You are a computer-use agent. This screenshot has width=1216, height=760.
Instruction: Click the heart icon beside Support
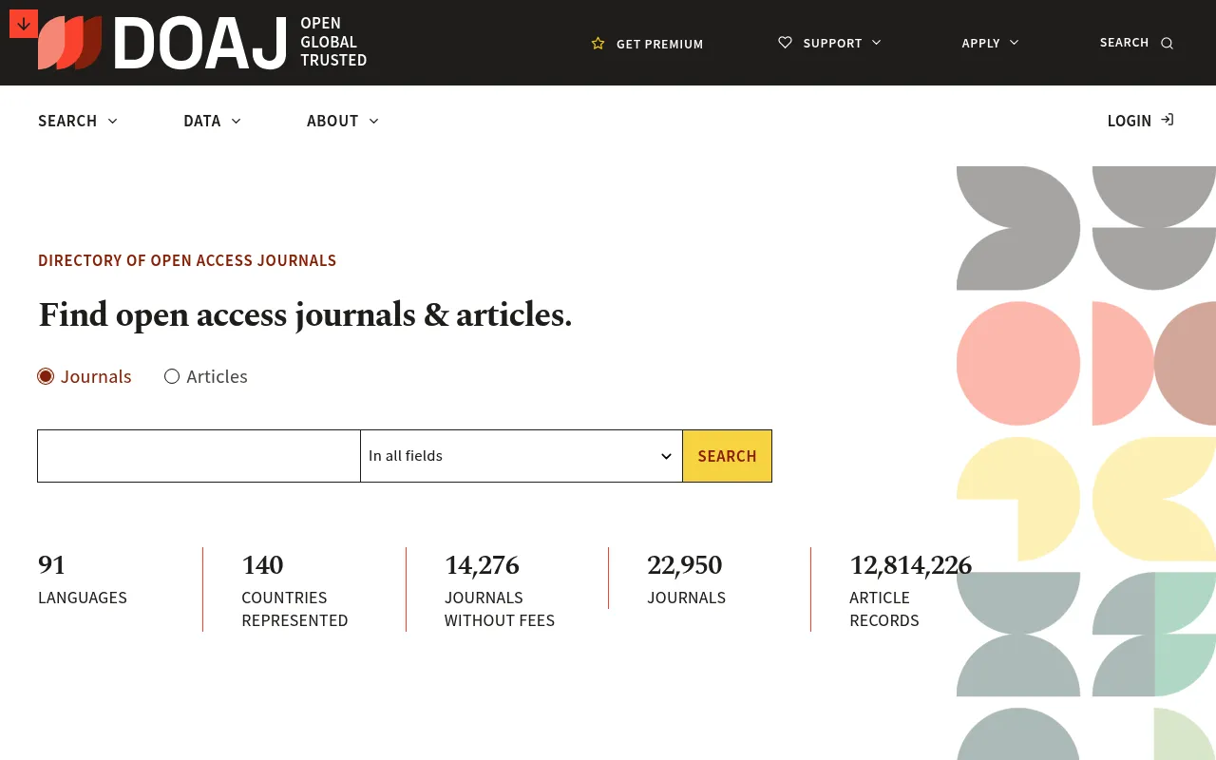[785, 43]
